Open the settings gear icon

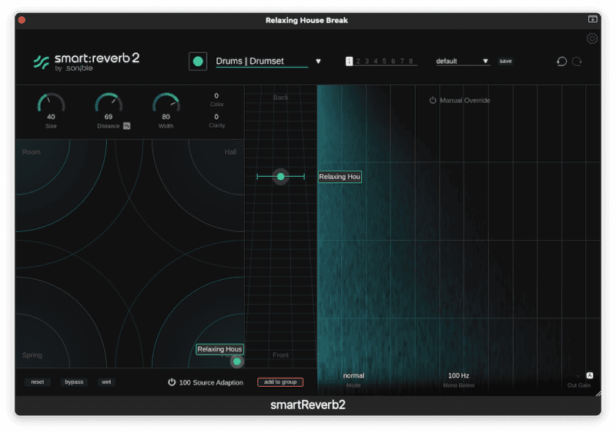(x=592, y=38)
